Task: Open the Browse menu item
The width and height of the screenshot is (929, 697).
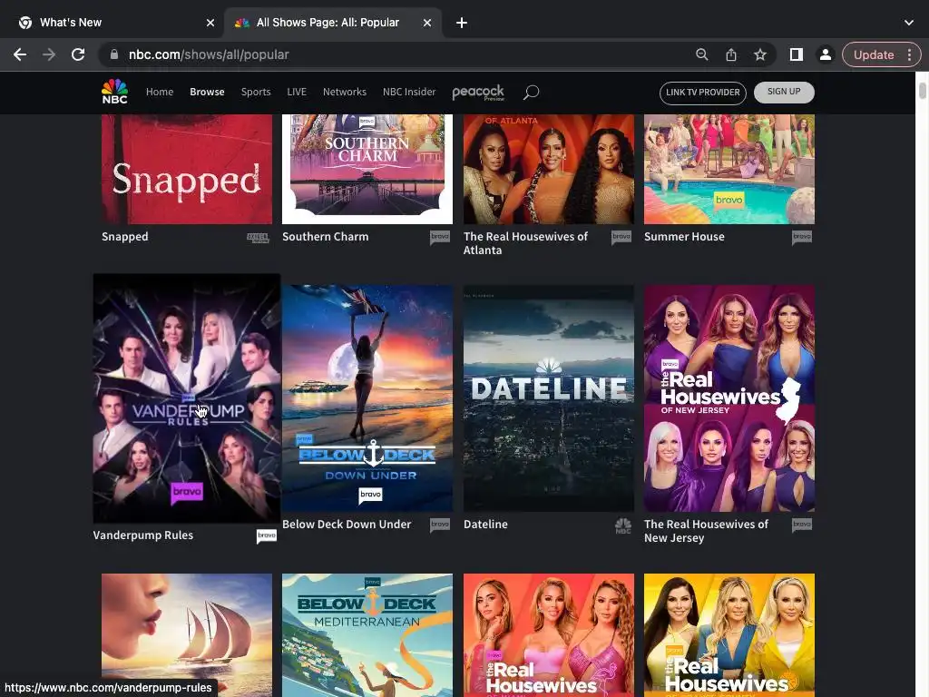Action: pyautogui.click(x=207, y=92)
